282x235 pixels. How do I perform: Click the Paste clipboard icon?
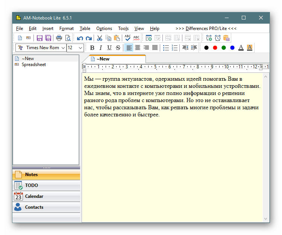pyautogui.click(x=117, y=38)
